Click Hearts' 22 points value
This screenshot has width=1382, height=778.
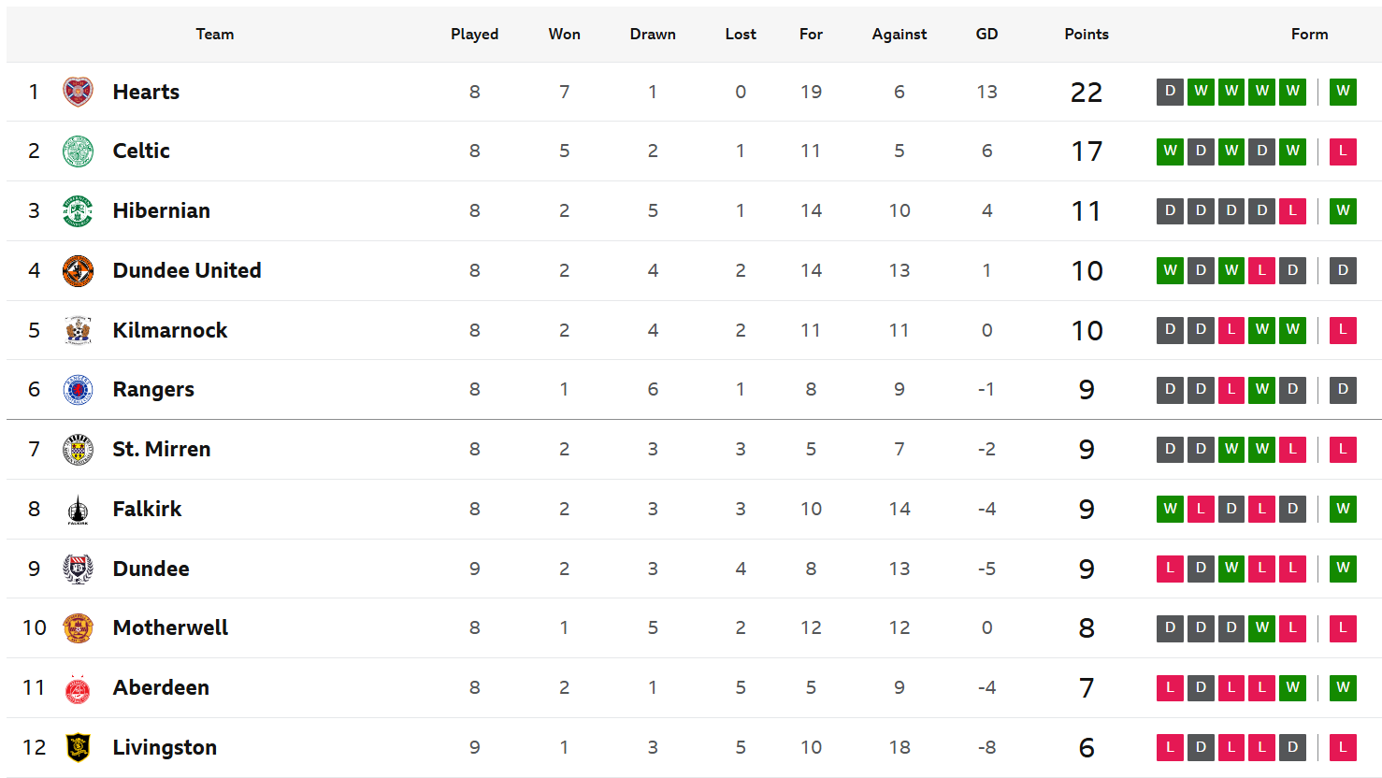coord(1086,93)
